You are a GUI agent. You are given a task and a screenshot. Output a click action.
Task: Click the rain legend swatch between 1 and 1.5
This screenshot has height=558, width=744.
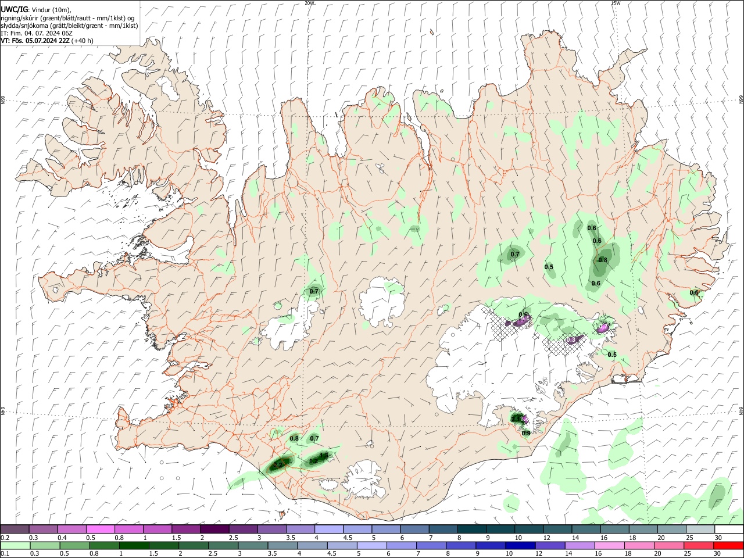click(x=134, y=545)
